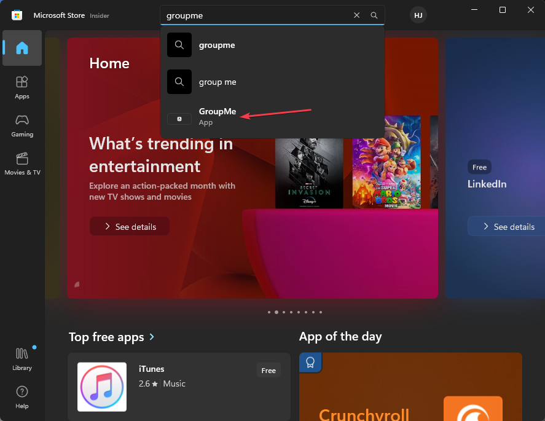The width and height of the screenshot is (545, 421).
Task: Maximize the Microsoft Store window
Action: pyautogui.click(x=502, y=10)
